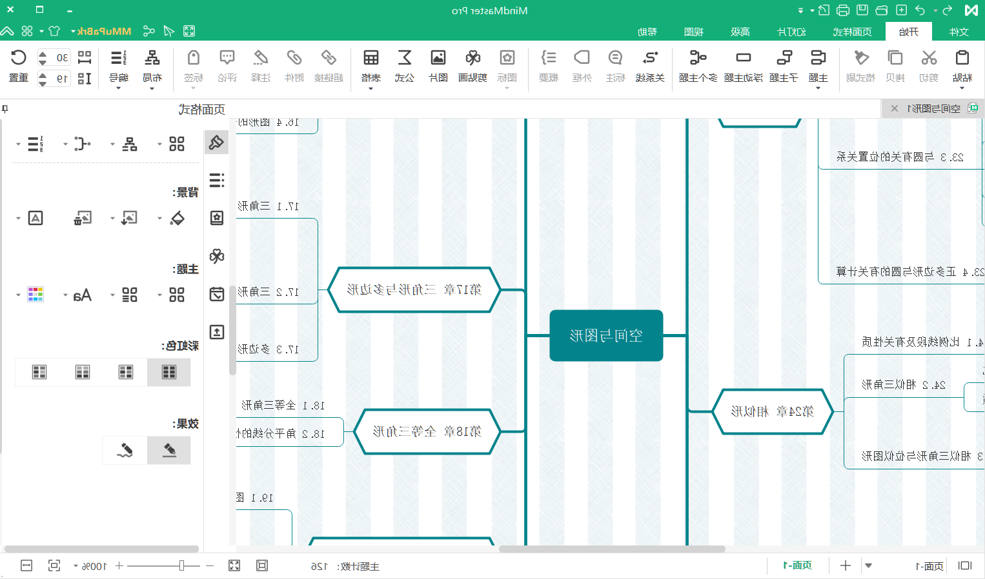Image resolution: width=985 pixels, height=579 pixels.
Task: Select the node 第17章 三角形与多边形
Action: [x=414, y=289]
